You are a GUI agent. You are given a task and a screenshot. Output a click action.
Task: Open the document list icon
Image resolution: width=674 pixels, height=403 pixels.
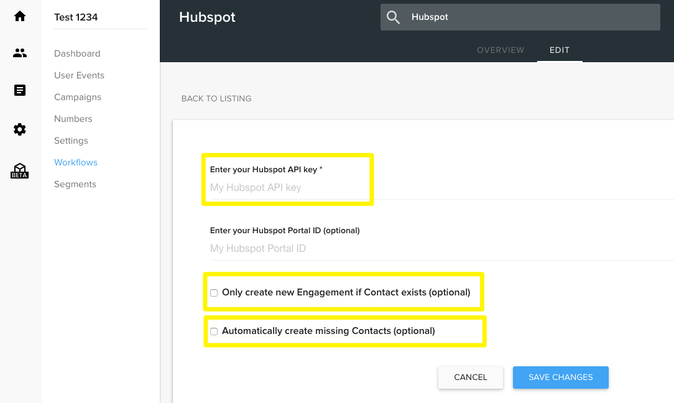click(x=20, y=90)
